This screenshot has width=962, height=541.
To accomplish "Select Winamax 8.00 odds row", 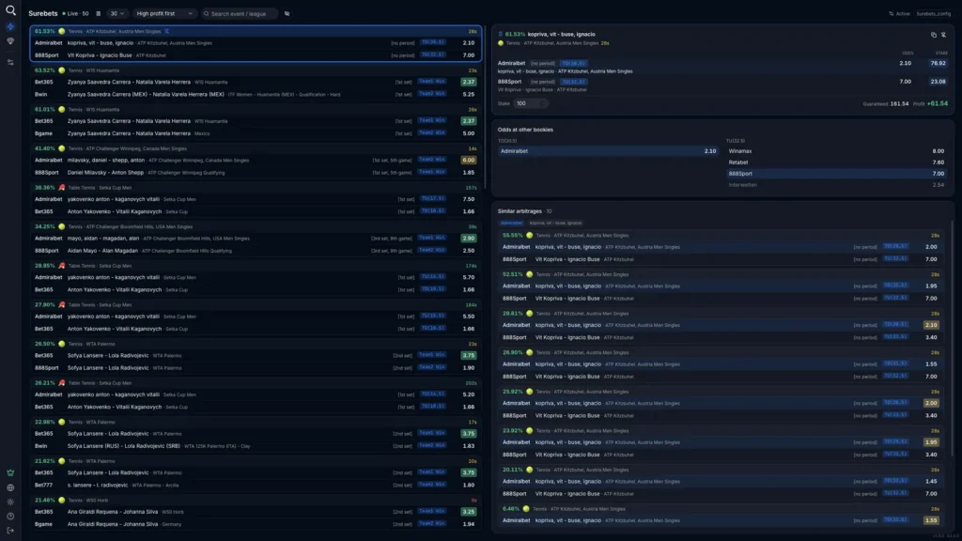I will click(x=835, y=151).
